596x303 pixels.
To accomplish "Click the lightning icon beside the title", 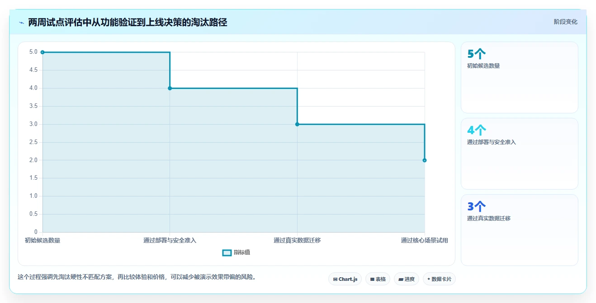I will [21, 22].
